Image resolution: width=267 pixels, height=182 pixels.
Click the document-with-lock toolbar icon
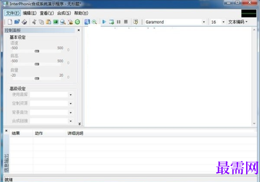pos(70,22)
